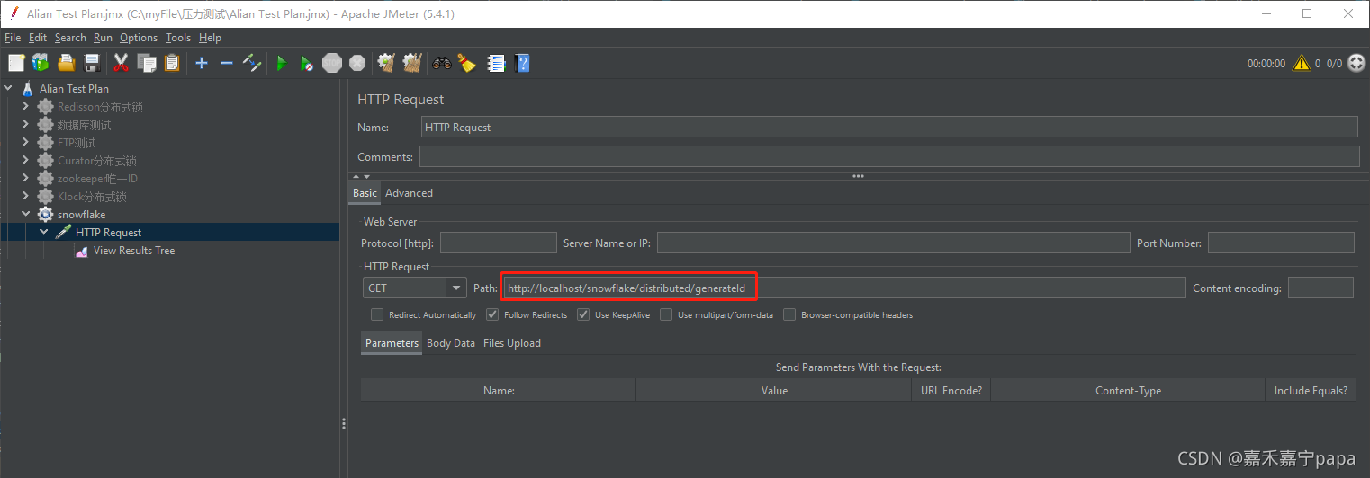Stop the test with STOP icon
This screenshot has height=478, width=1370.
tap(332, 63)
